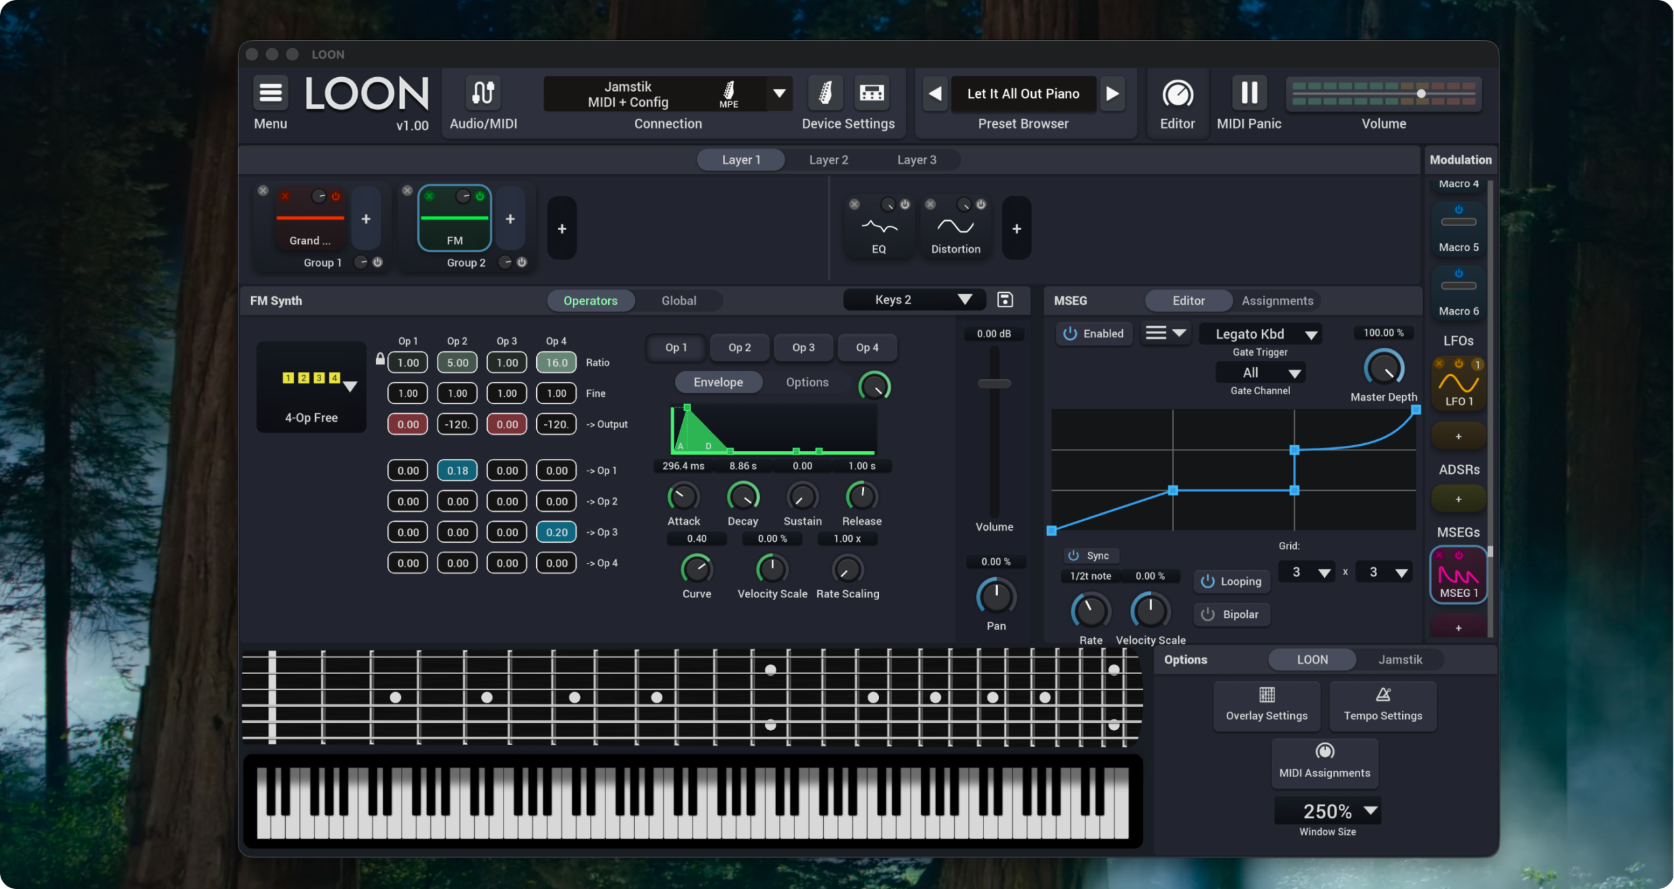
Task: Toggle MSEG Enabled power button
Action: click(1094, 333)
